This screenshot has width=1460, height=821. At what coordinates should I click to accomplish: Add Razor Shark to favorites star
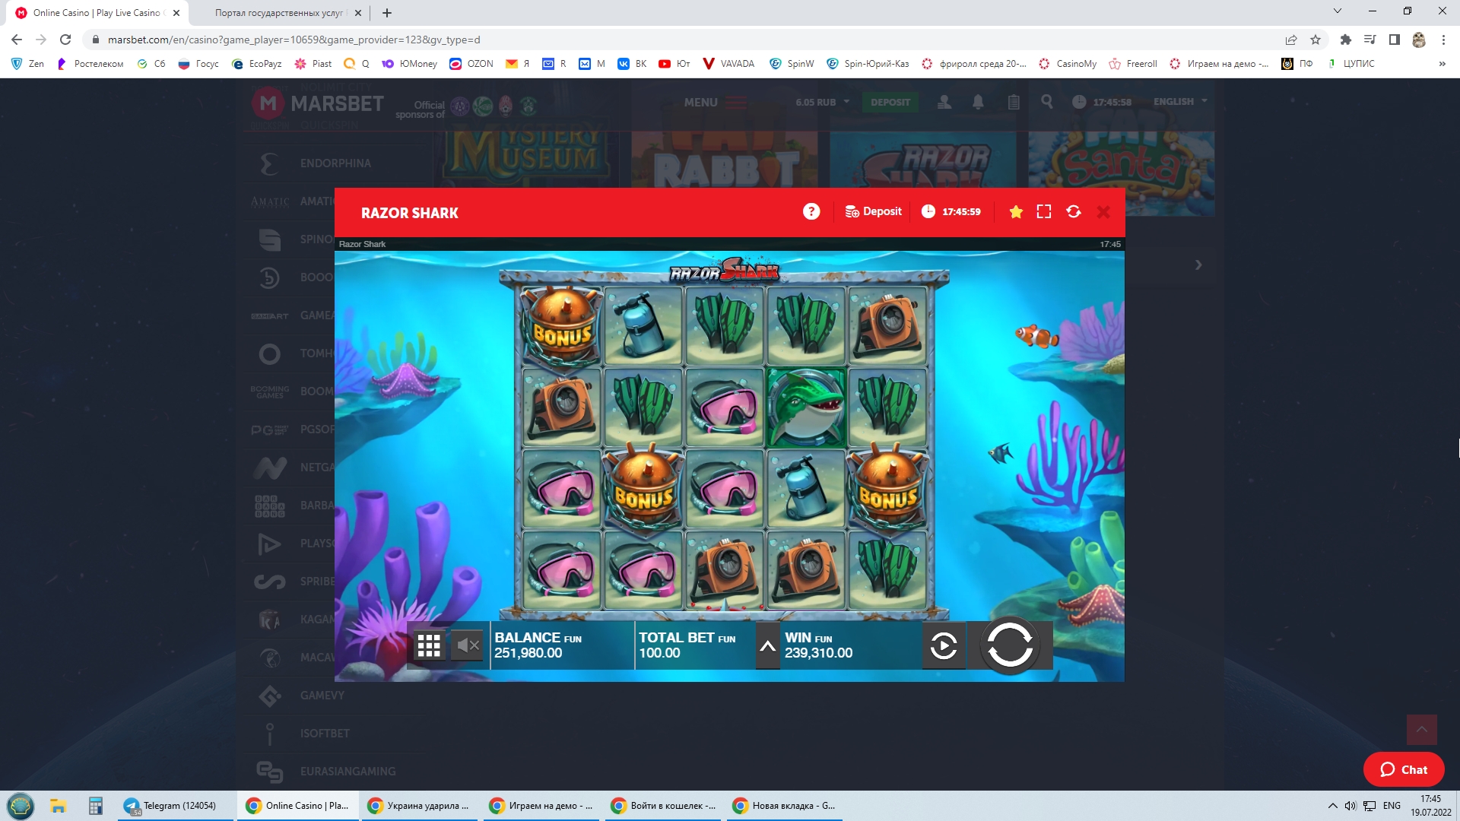(1016, 212)
